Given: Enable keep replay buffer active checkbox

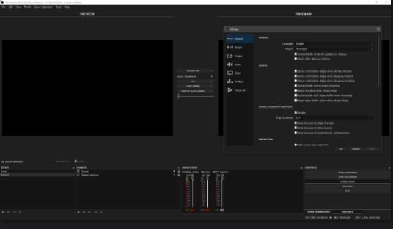Looking at the screenshot, I should pyautogui.click(x=296, y=101).
